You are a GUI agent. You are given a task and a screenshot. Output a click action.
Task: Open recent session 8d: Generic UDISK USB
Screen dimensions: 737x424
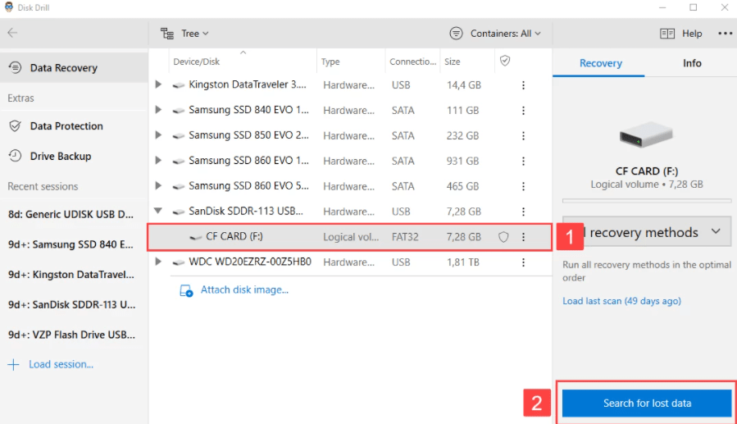click(71, 214)
